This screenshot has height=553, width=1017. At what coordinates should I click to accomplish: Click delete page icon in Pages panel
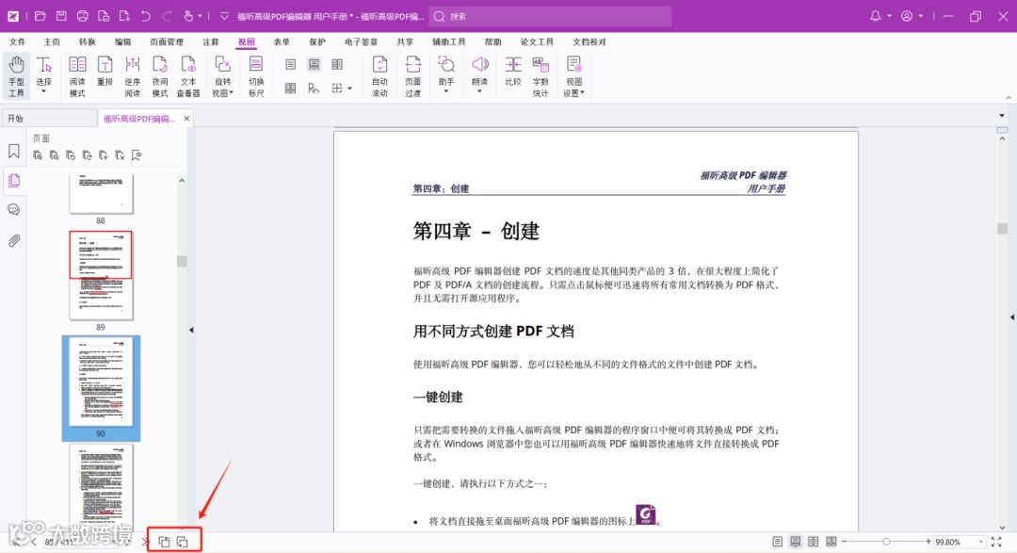pos(120,155)
